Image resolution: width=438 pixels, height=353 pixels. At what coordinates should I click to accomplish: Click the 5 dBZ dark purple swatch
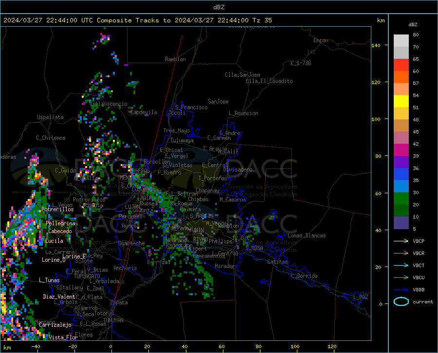401,223
